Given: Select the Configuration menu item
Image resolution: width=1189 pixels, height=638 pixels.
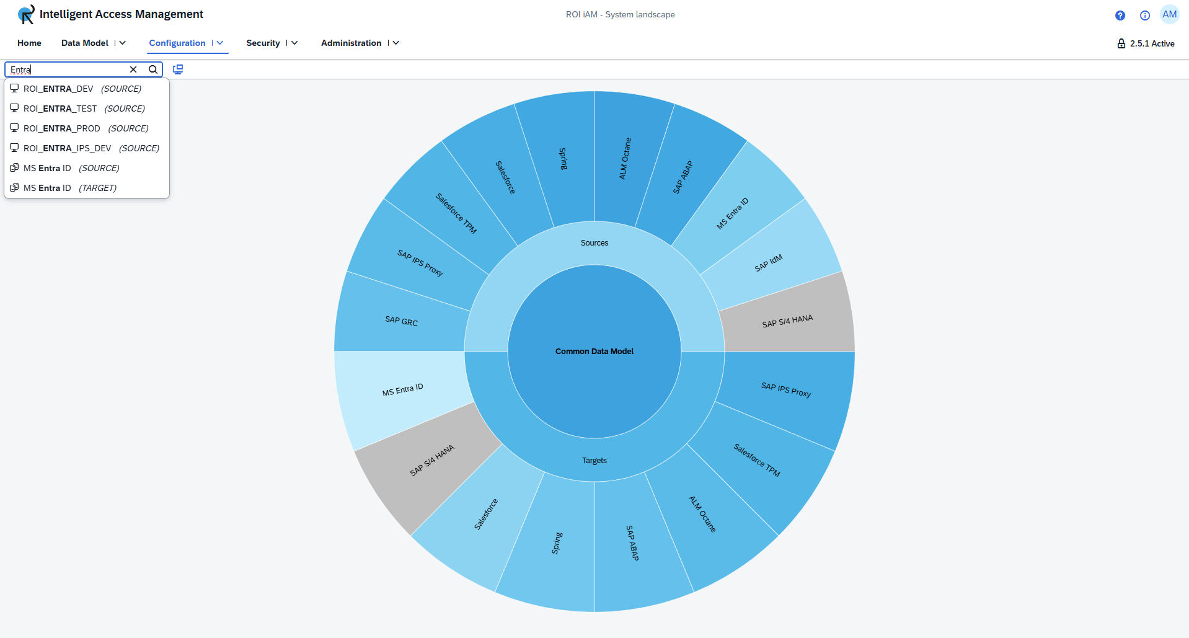Looking at the screenshot, I should click(x=177, y=43).
